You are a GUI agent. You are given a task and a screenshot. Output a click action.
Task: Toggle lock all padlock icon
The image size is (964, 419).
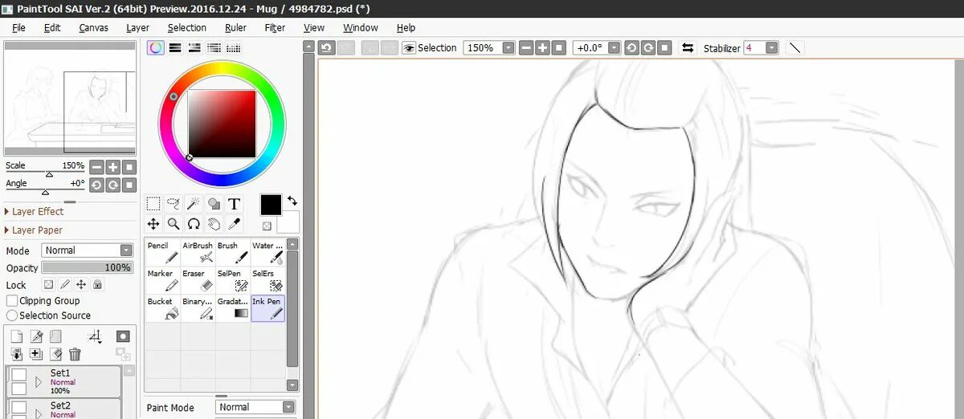(x=97, y=284)
